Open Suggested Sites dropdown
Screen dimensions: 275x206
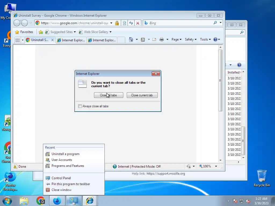tap(60, 32)
